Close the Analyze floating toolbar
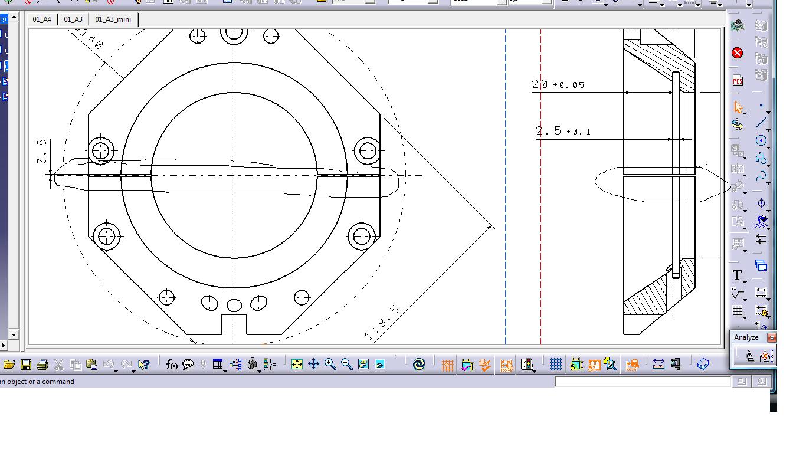806x453 pixels. [771, 337]
